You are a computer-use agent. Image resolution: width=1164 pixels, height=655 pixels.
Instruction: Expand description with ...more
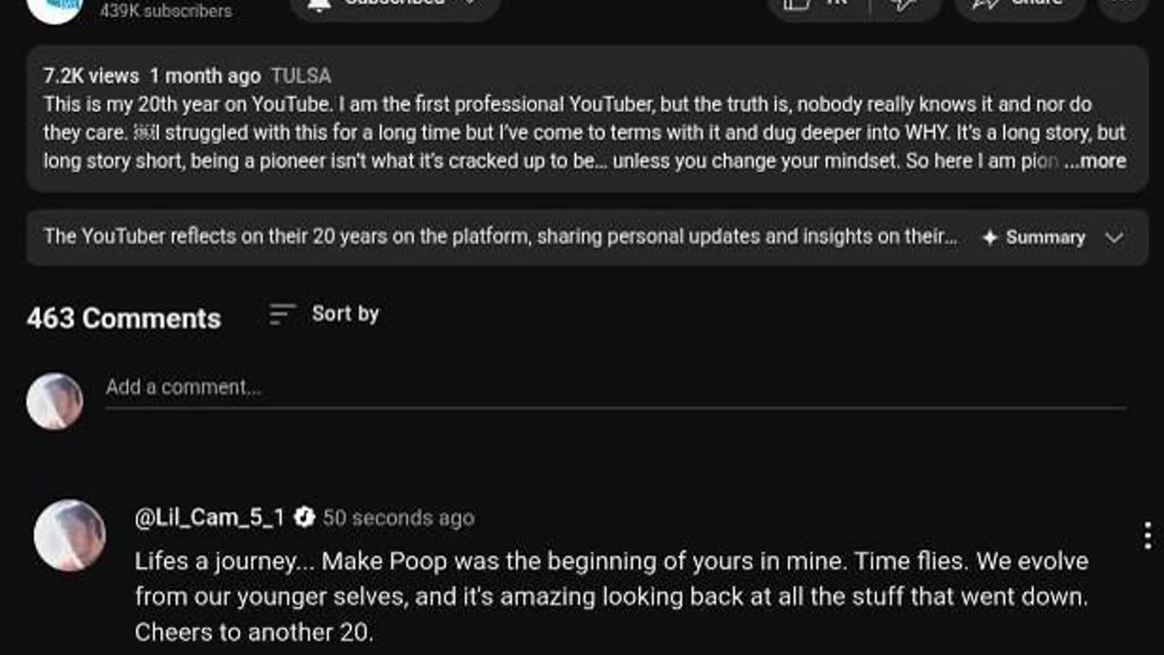[x=1096, y=161]
